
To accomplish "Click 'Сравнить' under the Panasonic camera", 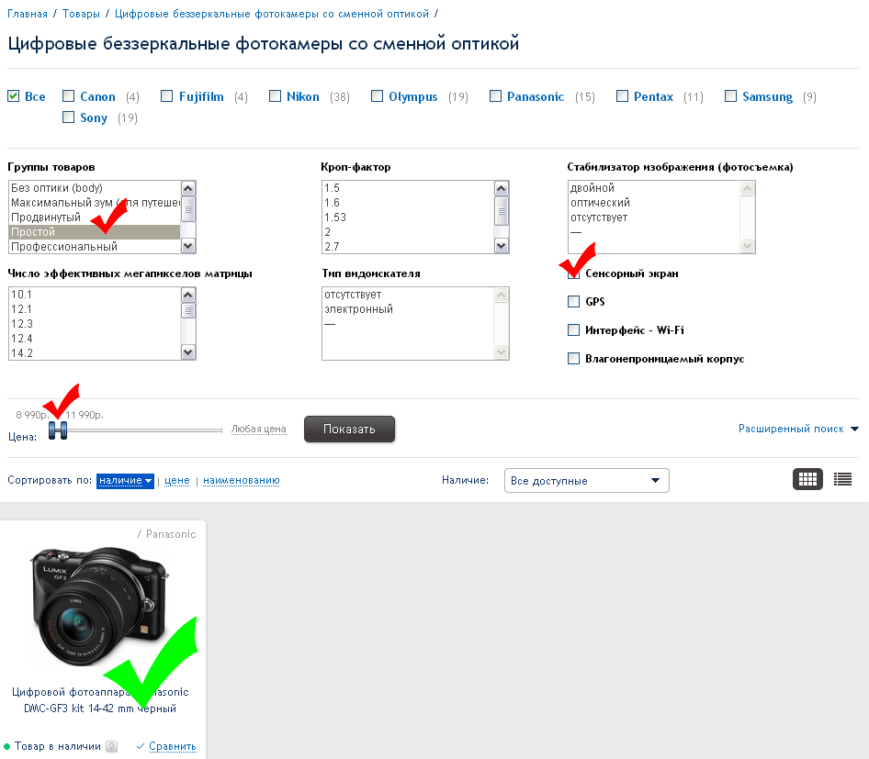I will click(173, 746).
